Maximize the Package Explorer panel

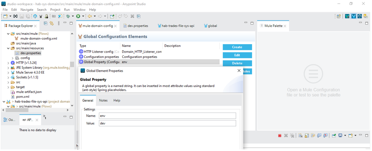click(x=71, y=23)
